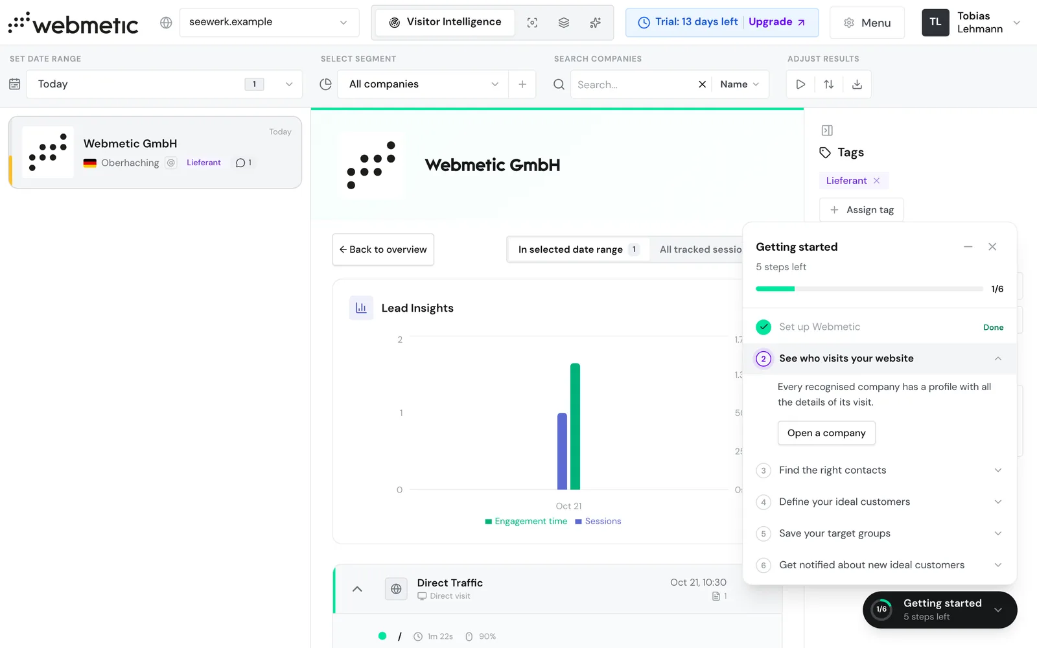Click the sort arrows icon under Adjust Results
Image resolution: width=1037 pixels, height=648 pixels.
coord(829,84)
